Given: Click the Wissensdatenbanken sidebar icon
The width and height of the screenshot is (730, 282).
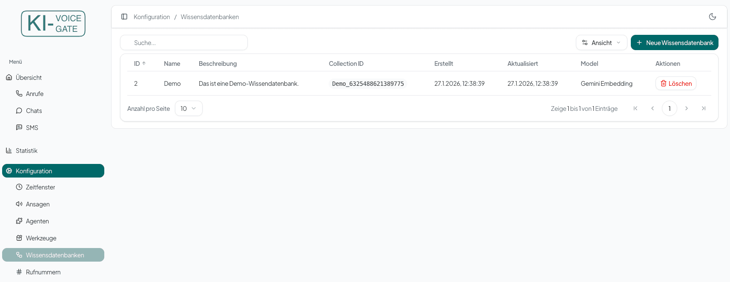Looking at the screenshot, I should point(19,255).
